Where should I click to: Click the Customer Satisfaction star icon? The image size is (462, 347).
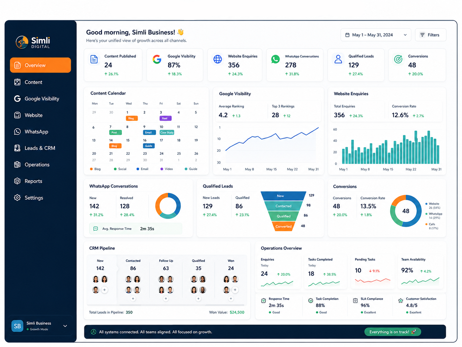(400, 301)
